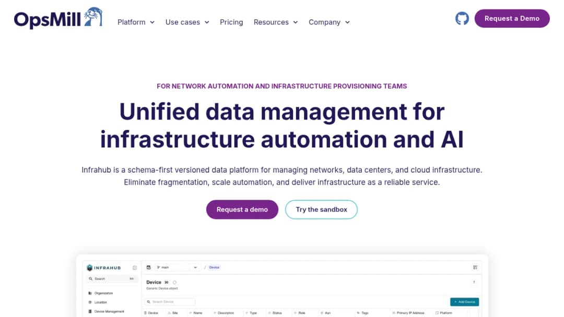Click the Device breadcrumb link in preview
This screenshot has height=317, width=564.
coord(214,267)
